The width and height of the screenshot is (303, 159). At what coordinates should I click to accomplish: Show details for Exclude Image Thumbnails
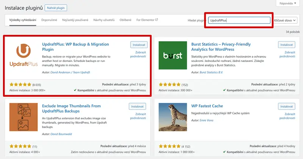tap(138, 116)
